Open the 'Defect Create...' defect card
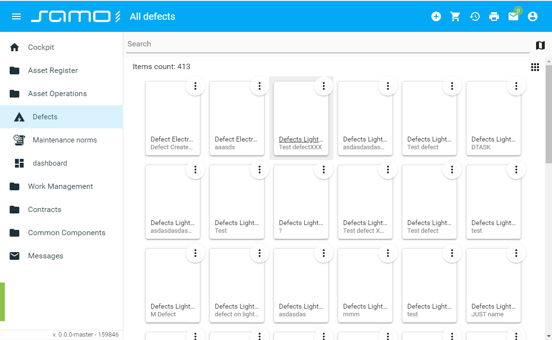 pyautogui.click(x=173, y=118)
